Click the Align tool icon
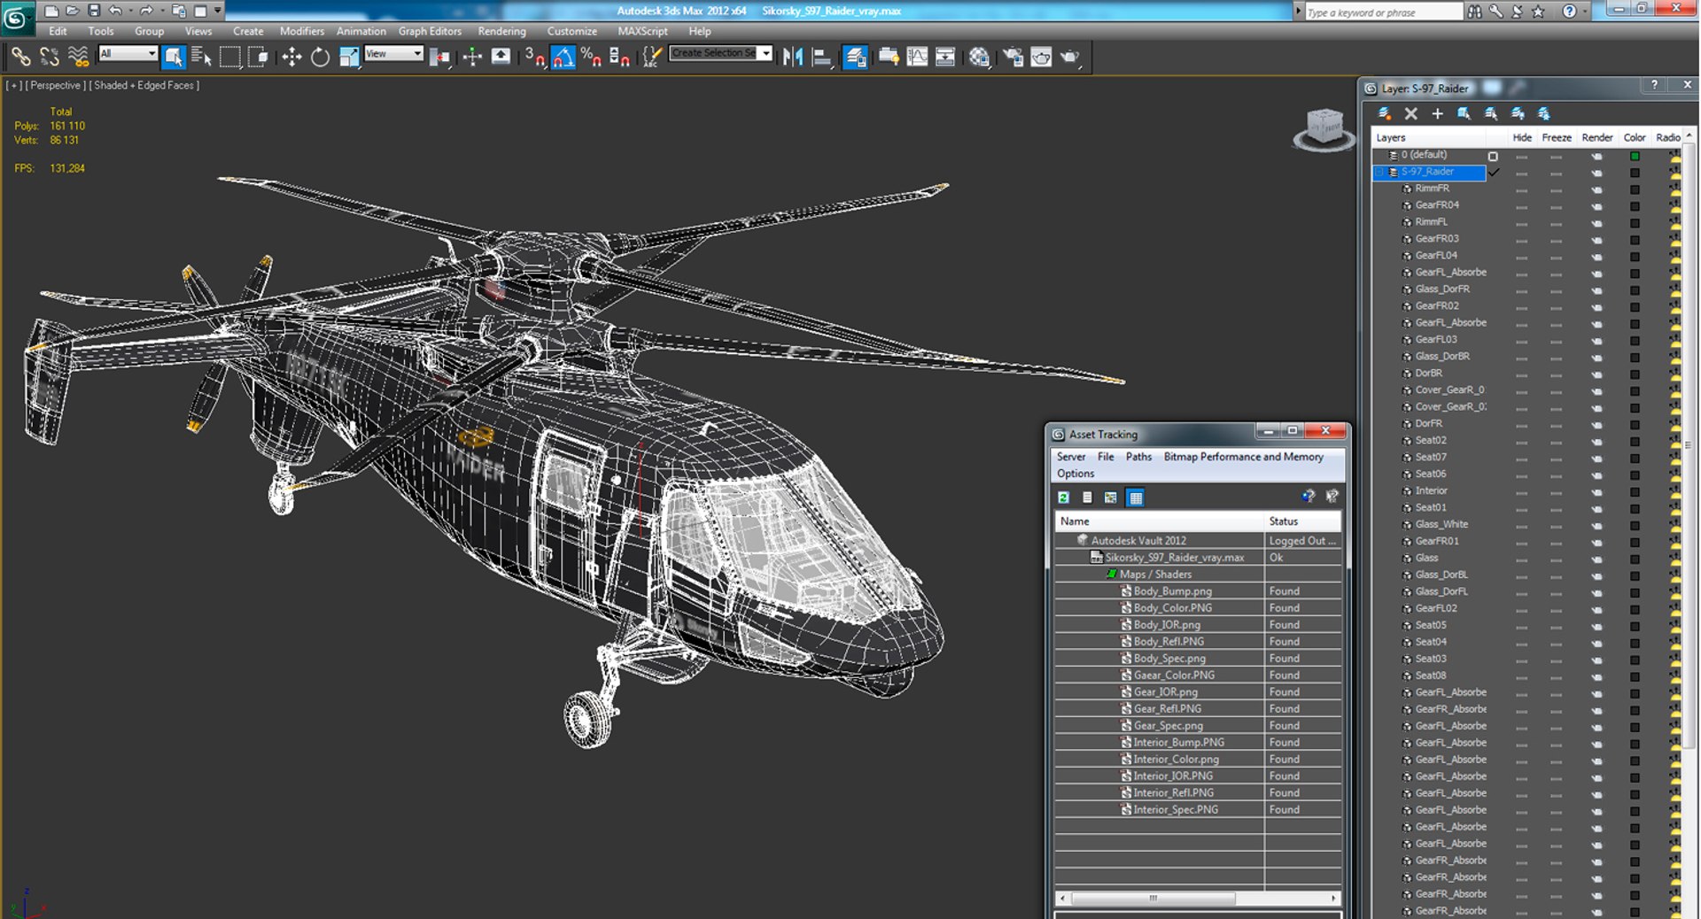 (x=822, y=57)
